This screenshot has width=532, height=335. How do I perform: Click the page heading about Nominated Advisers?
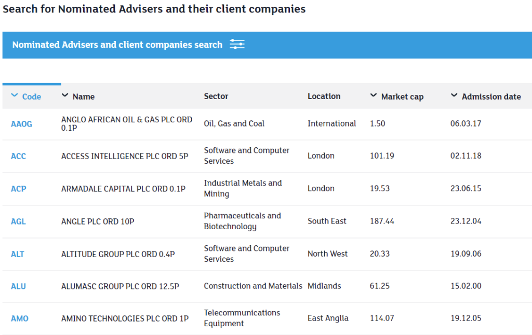coord(154,9)
